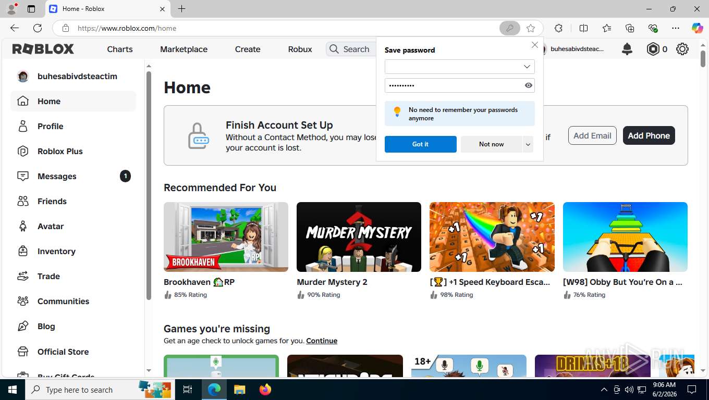Reveal the saved password with eye icon
Screen dimensions: 709x400
(528, 85)
